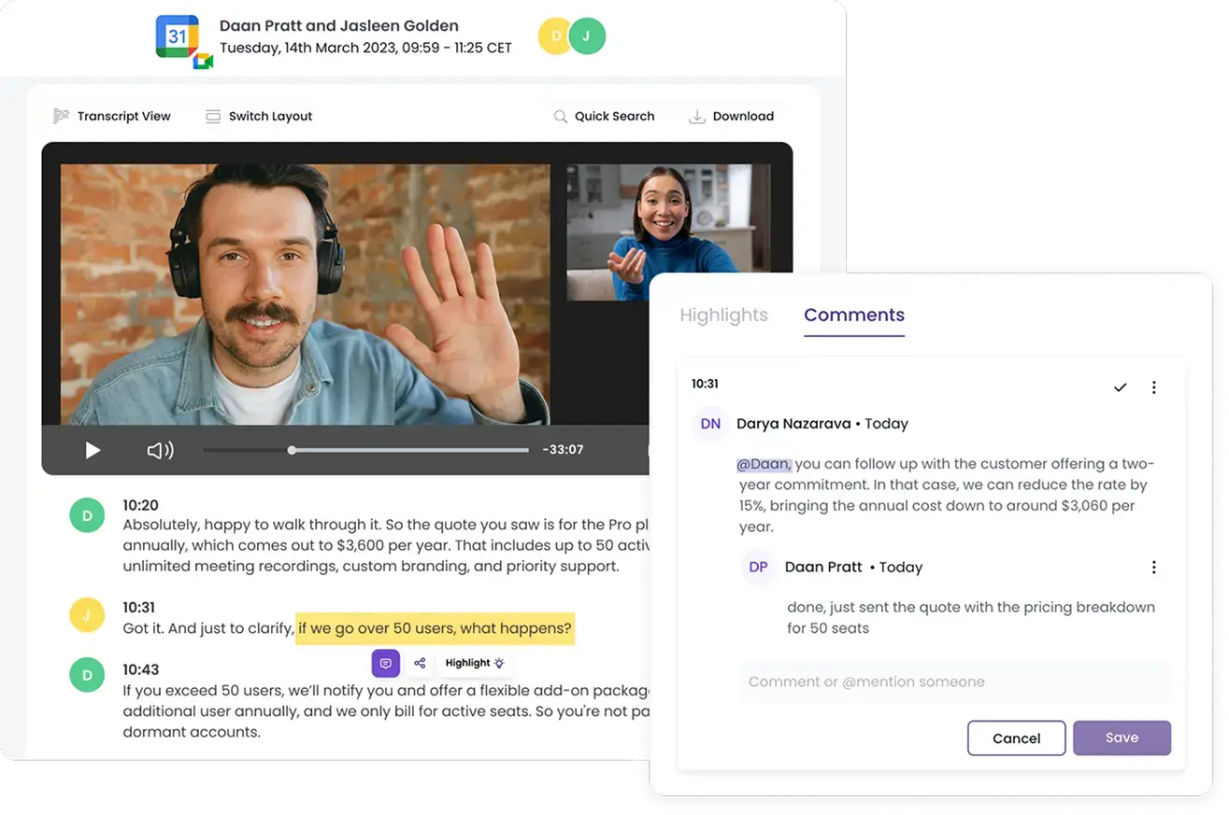Switch to the Highlights tab
1229x815 pixels.
(x=723, y=315)
